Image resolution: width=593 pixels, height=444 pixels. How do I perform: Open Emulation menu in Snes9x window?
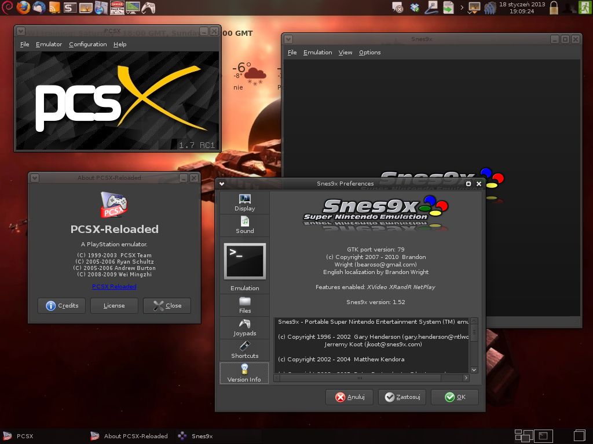(x=318, y=53)
